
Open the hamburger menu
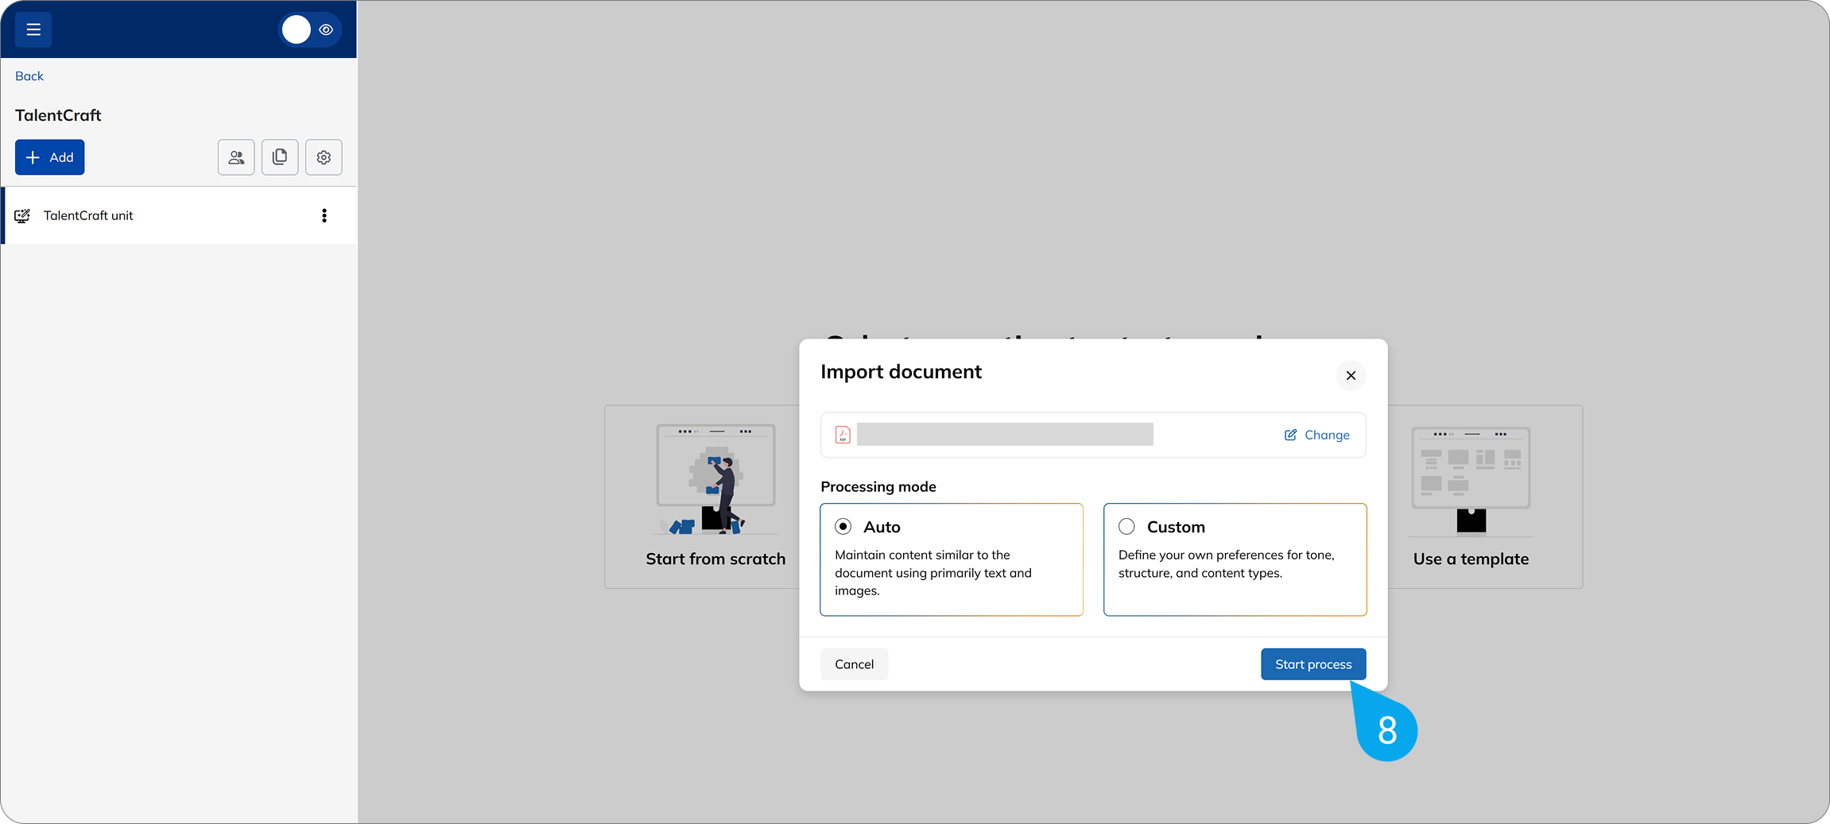tap(33, 29)
